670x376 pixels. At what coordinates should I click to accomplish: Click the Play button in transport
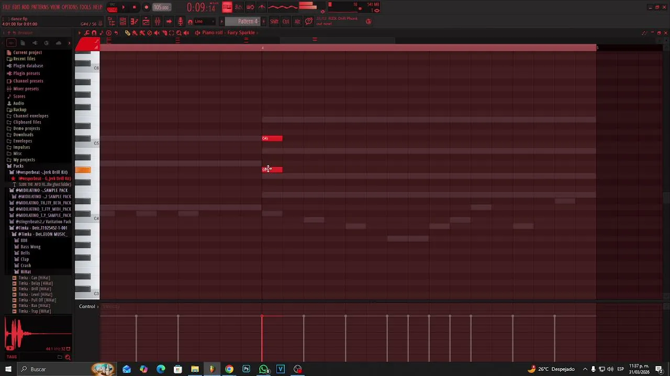[124, 7]
